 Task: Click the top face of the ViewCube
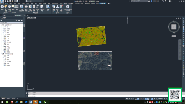(174, 27)
